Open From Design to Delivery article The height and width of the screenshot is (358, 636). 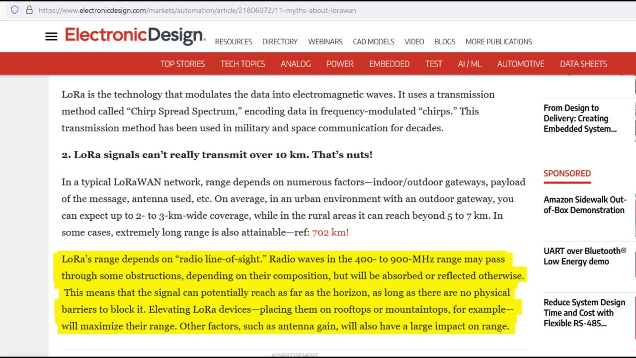point(580,118)
